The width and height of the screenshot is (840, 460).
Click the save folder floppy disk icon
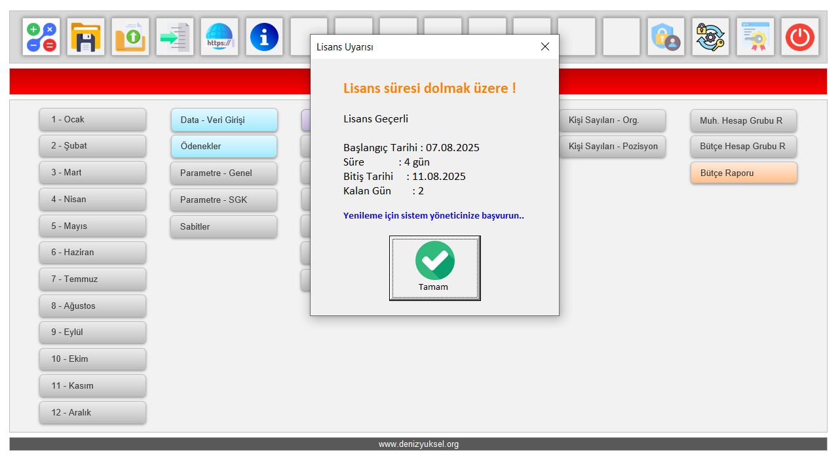coord(86,37)
